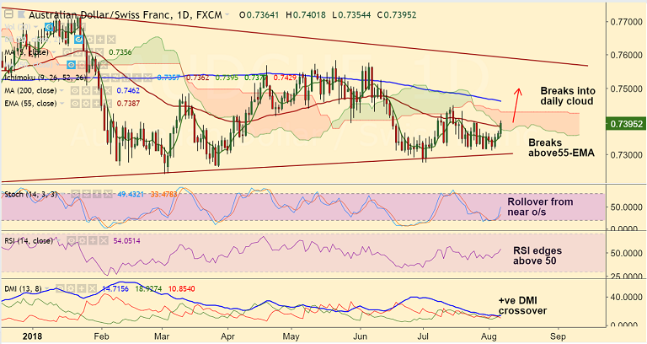Remove the RSI indicator with its X icon
647x344 pixels.
(104, 240)
